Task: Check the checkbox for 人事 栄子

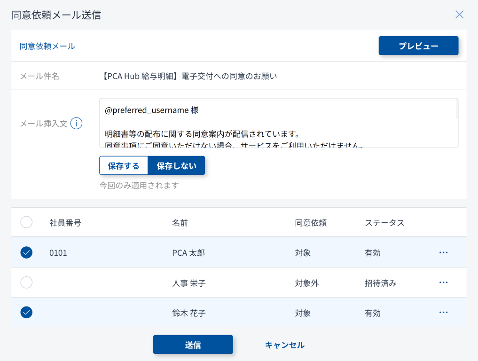Action: (x=26, y=283)
